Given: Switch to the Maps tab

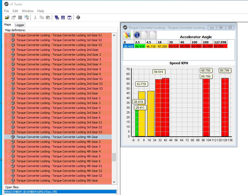Looking at the screenshot, I should click(8, 24).
